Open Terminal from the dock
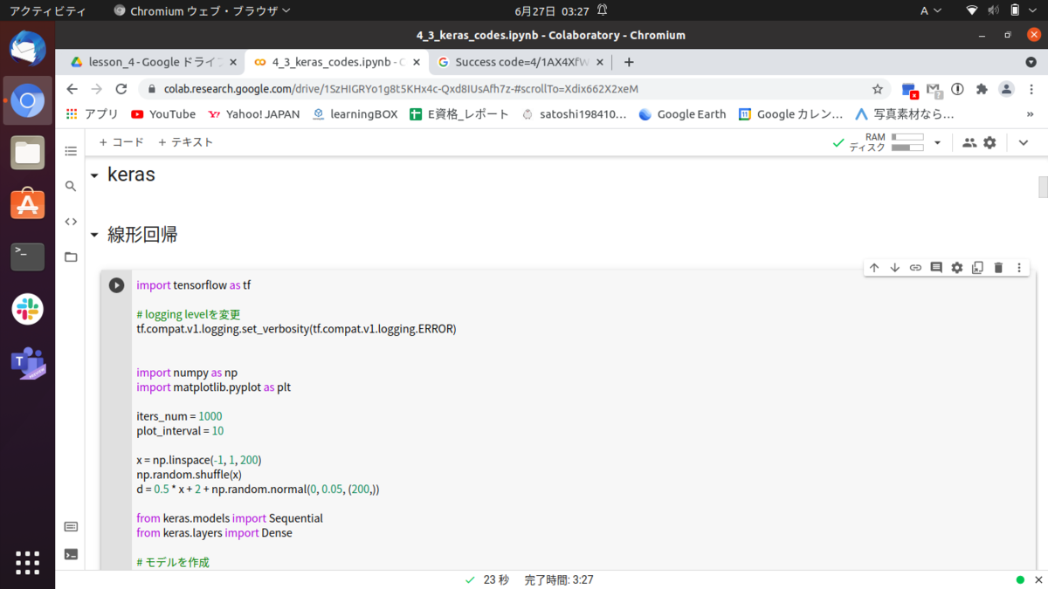Screen dimensions: 1048x589 tap(27, 257)
